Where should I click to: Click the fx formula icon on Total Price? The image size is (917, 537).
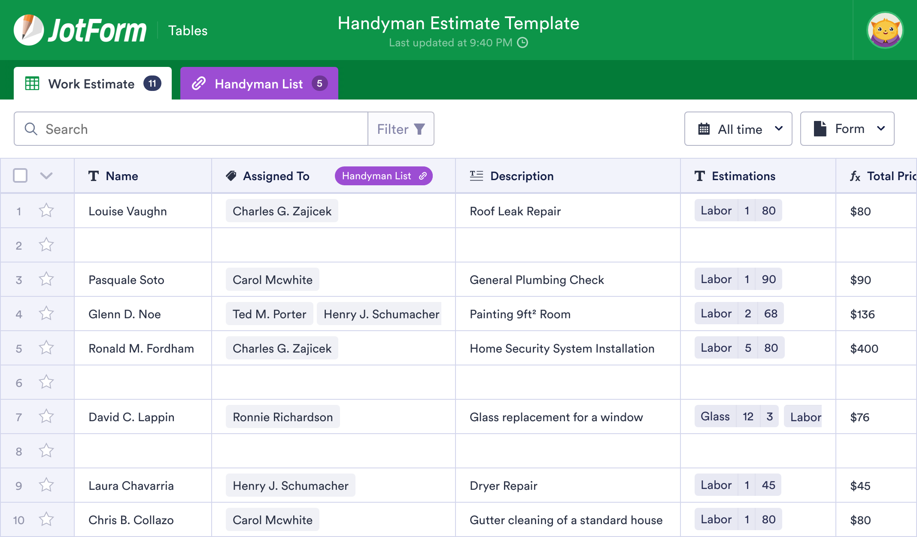(855, 176)
